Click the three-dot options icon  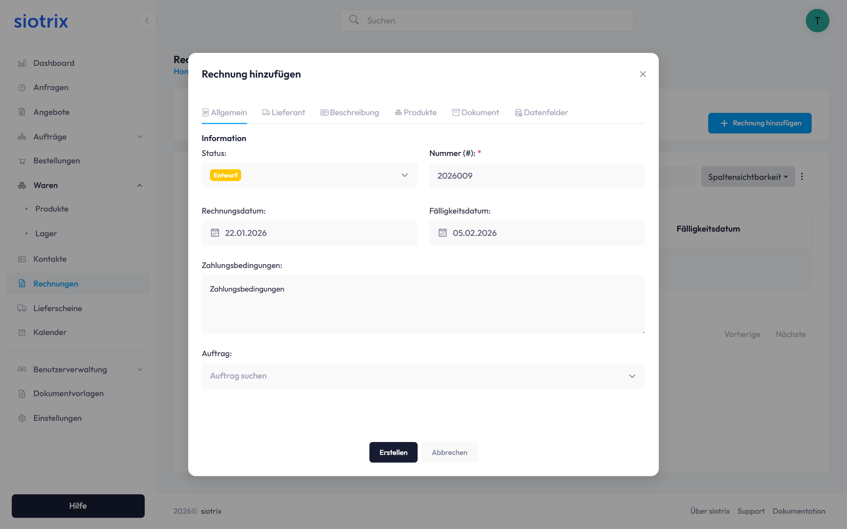(802, 176)
